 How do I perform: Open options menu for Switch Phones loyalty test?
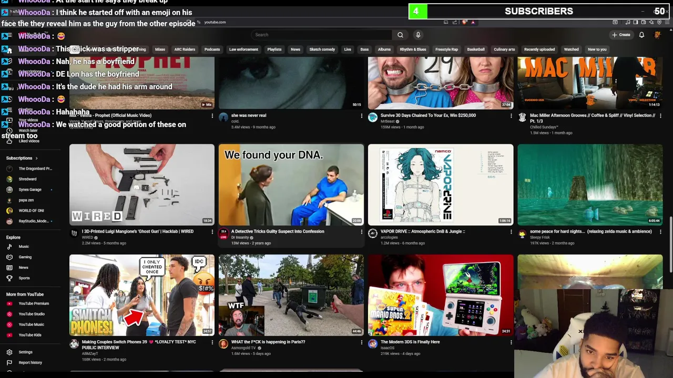point(212,342)
